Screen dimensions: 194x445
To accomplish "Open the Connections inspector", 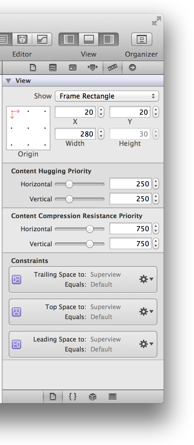I will coord(132,68).
